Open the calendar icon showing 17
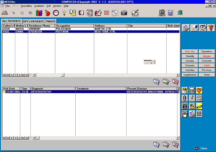Image resolution: width=216 pixels, height=152 pixels. (90, 13)
